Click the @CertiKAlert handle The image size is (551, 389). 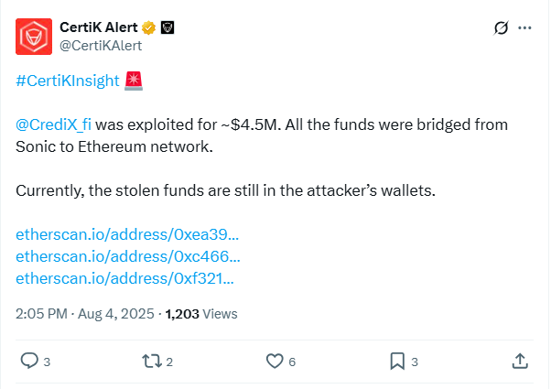pyautogui.click(x=101, y=46)
